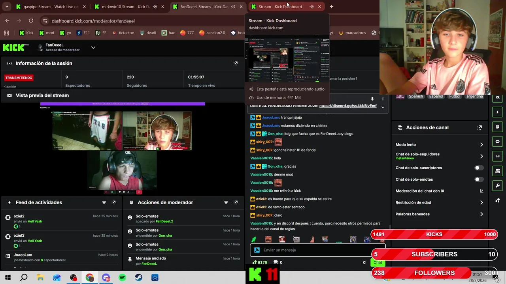The width and height of the screenshot is (506, 284).
Task: Open File Explorer from the taskbar
Action: pos(40,278)
